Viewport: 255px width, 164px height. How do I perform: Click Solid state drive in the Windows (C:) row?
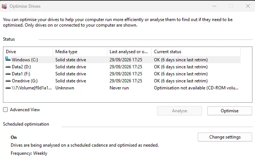71,60
